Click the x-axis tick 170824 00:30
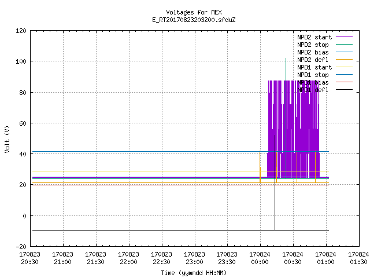 tap(293, 258)
